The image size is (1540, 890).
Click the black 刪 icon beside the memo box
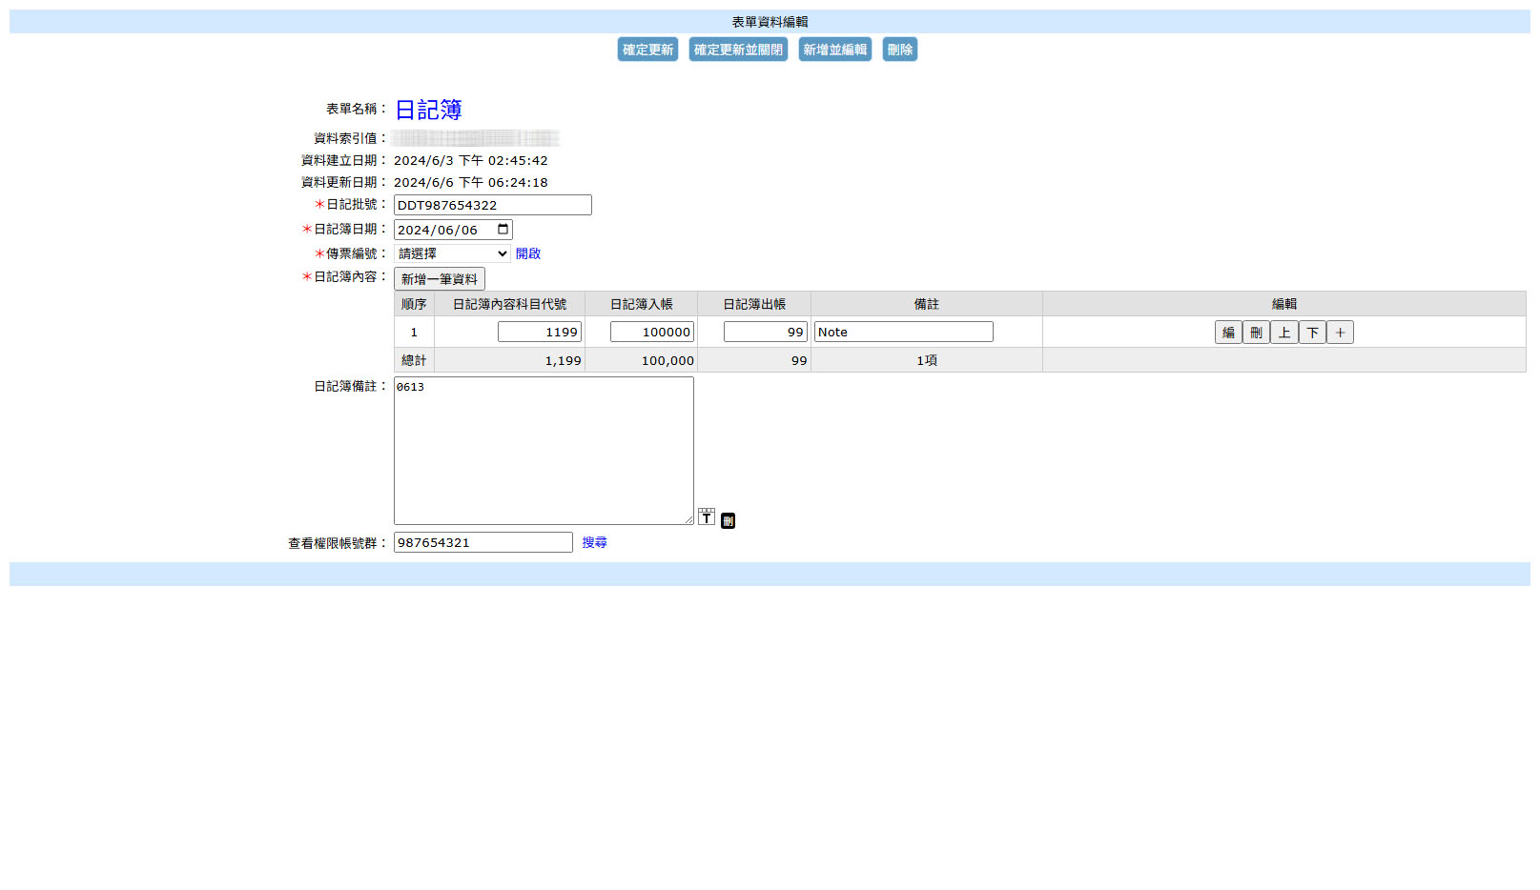pyautogui.click(x=728, y=520)
